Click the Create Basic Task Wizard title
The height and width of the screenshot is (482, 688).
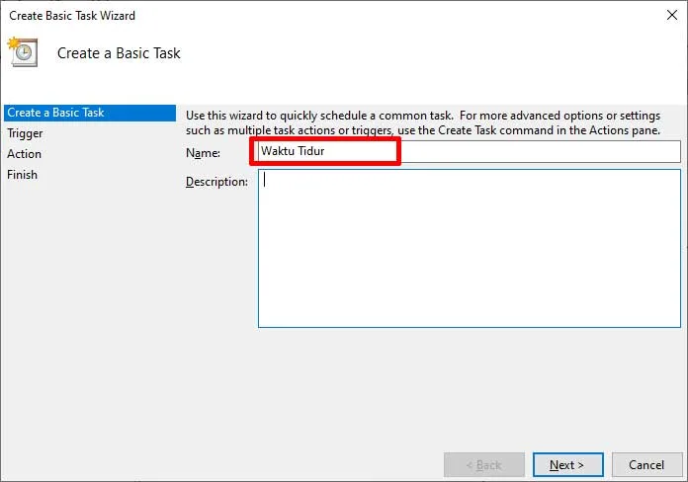pyautogui.click(x=72, y=16)
